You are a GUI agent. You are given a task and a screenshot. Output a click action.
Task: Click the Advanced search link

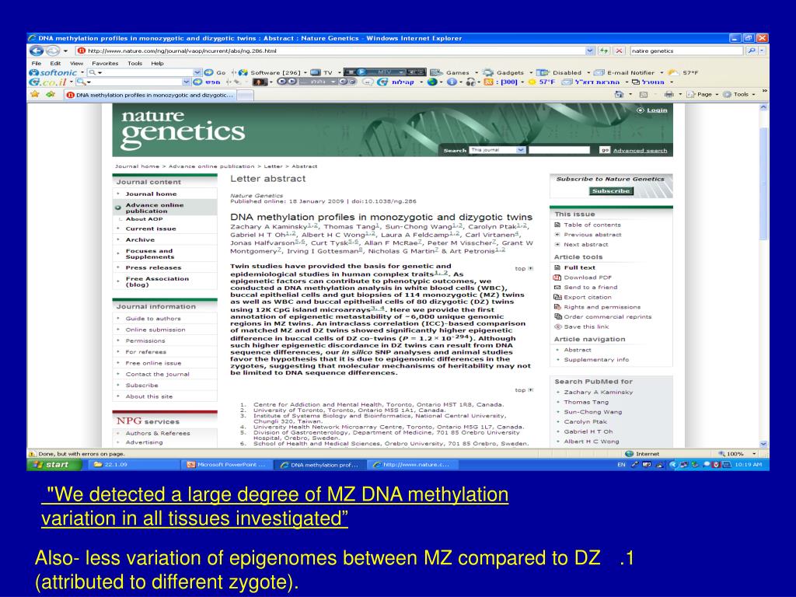pyautogui.click(x=640, y=150)
